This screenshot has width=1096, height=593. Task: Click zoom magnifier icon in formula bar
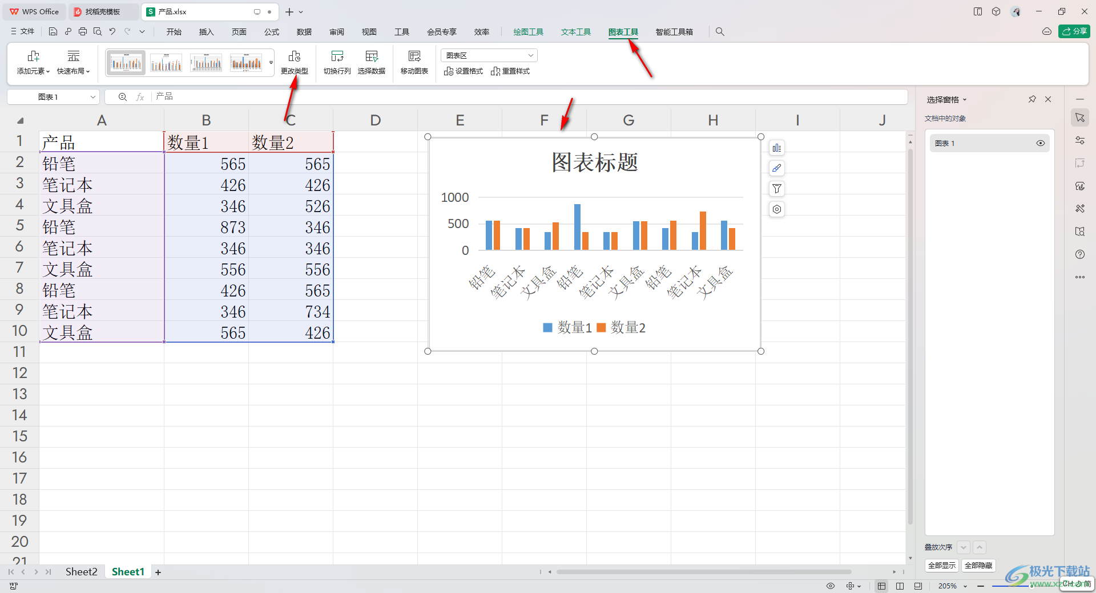pyautogui.click(x=122, y=97)
